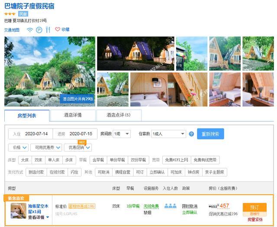View the night-time cabins photo
Viewport: 277px width, 227px height.
135,54
